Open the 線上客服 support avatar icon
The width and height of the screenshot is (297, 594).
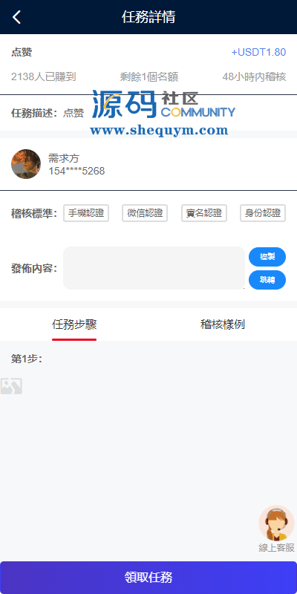point(276,523)
